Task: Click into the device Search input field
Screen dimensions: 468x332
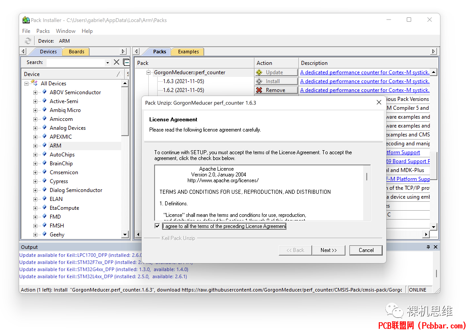Action: (x=76, y=63)
